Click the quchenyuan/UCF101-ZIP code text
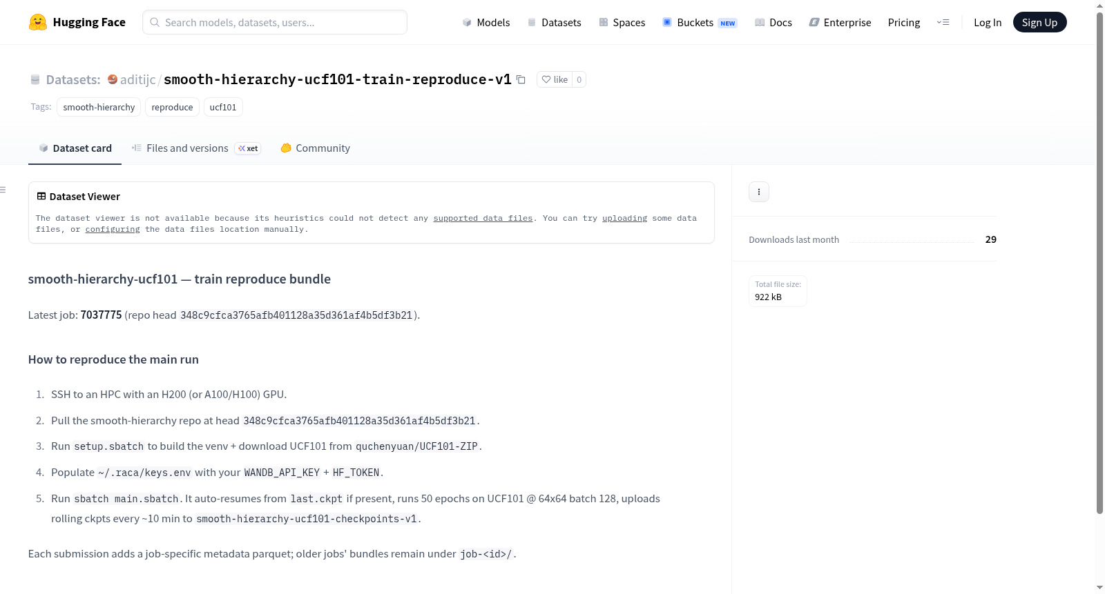This screenshot has height=594, width=1105. [x=416, y=446]
